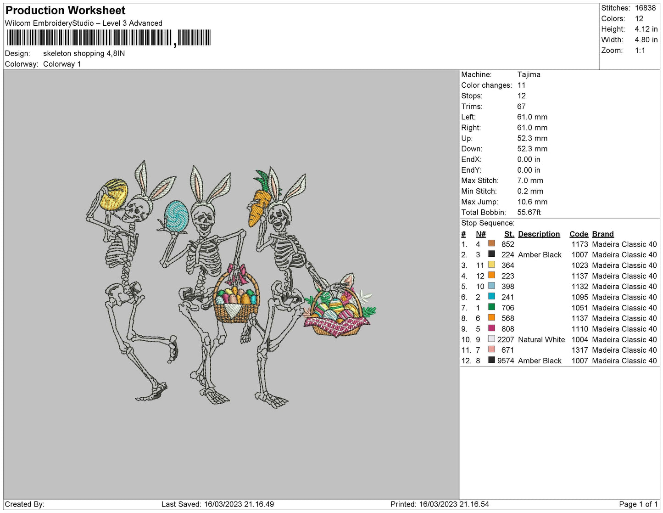
Task: Click Amber Black description in stop 2 row
Action: [x=540, y=254]
